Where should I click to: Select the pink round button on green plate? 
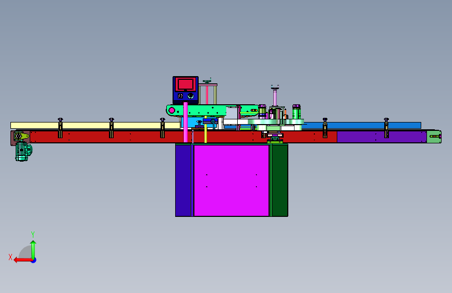(172, 110)
